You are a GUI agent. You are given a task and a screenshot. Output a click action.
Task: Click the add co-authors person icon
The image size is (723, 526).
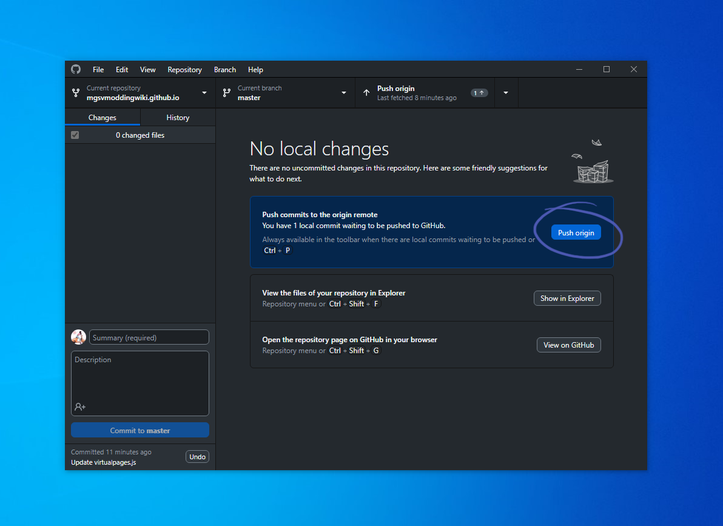pyautogui.click(x=79, y=407)
